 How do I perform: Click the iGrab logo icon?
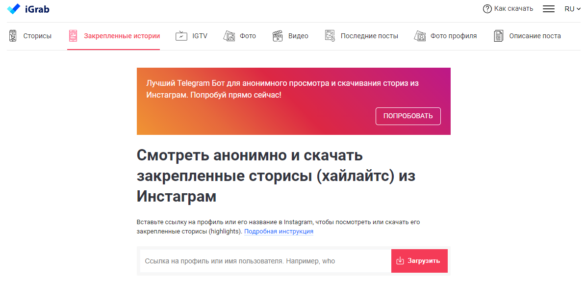(14, 9)
